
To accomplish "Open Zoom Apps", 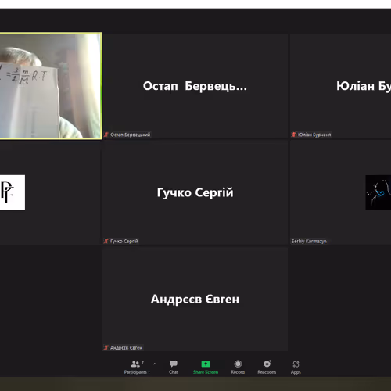I will (296, 367).
